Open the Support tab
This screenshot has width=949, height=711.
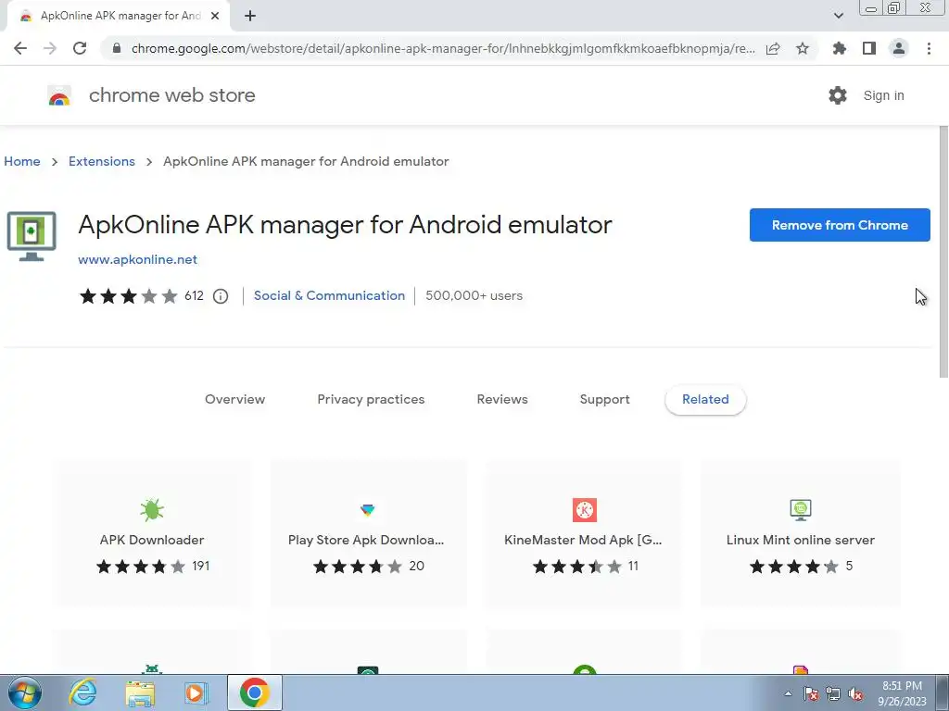(x=604, y=399)
